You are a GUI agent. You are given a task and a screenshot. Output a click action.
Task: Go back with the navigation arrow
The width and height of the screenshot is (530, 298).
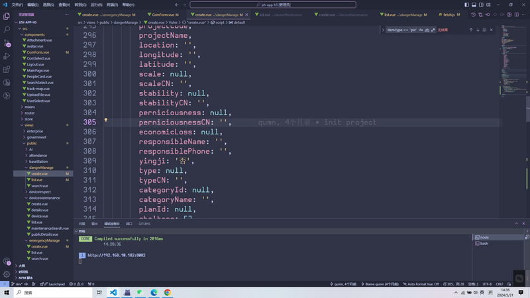point(177,5)
